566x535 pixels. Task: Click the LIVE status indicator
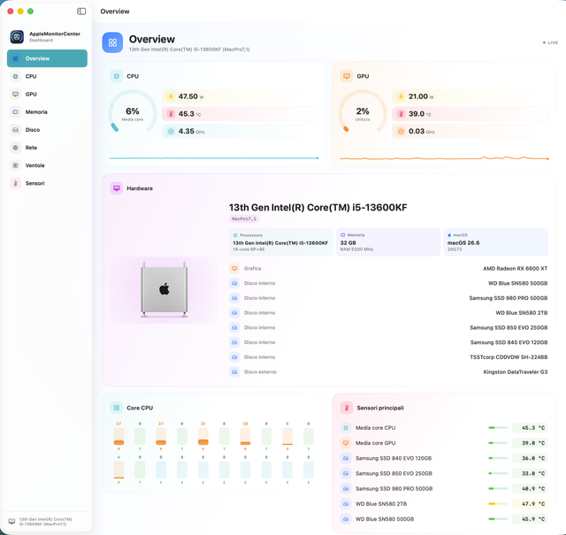click(x=550, y=42)
